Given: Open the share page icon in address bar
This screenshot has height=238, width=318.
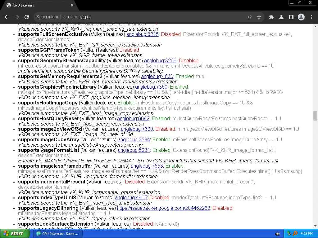Looking at the screenshot, I should (249, 17).
